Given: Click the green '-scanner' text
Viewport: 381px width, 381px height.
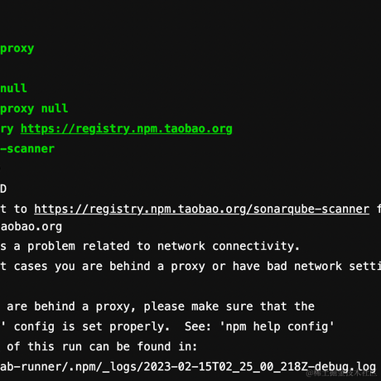Looking at the screenshot, I should point(27,149).
